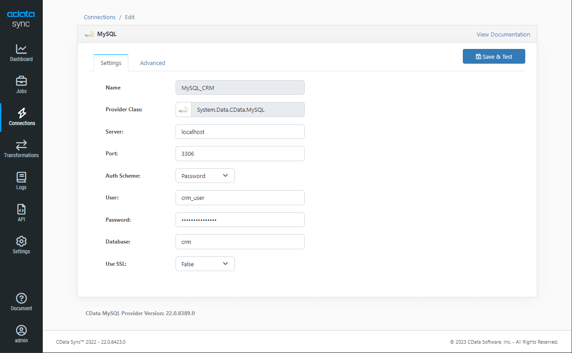Screen dimensions: 572x353
Task: Select the Settings tab
Action: pyautogui.click(x=110, y=63)
